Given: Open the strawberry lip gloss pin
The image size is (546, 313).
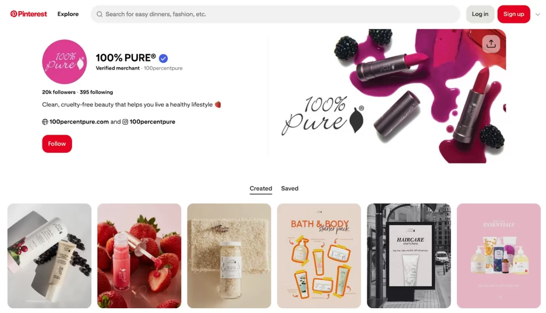Looking at the screenshot, I should pos(139,256).
